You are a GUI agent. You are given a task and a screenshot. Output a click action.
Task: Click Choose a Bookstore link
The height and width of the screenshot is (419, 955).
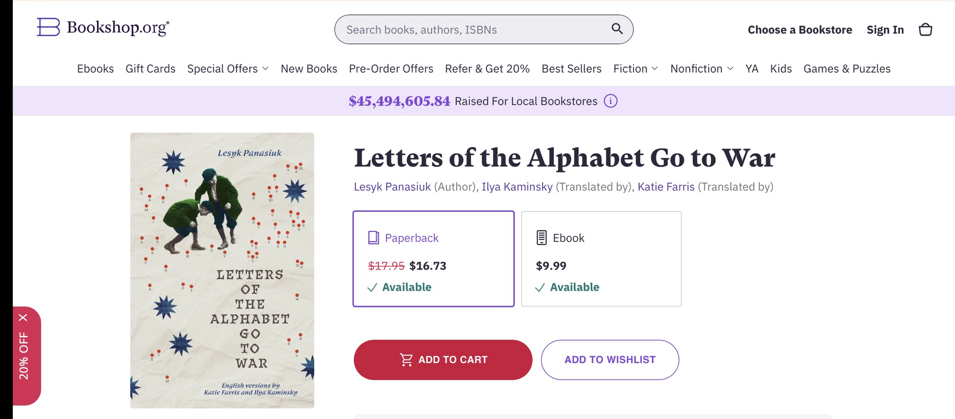click(x=799, y=30)
